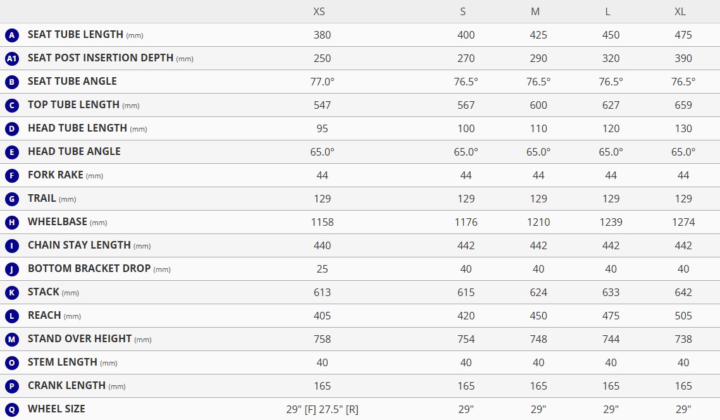This screenshot has width=720, height=420.
Task: Select the XS size column header
Action: [319, 11]
